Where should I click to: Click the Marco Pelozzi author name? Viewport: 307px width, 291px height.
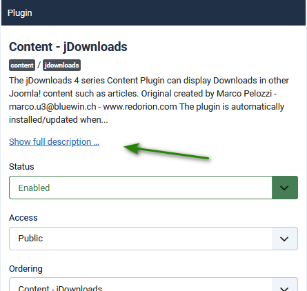coord(244,94)
